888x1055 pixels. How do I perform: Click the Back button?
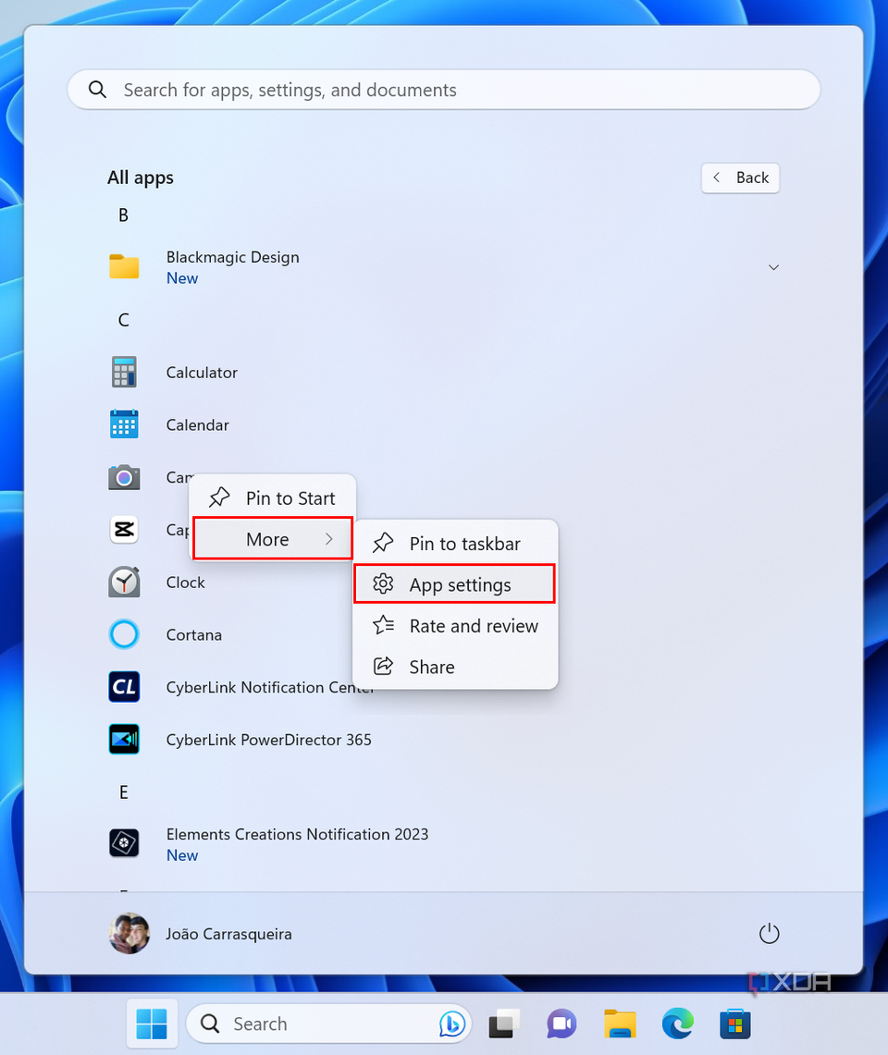(740, 178)
